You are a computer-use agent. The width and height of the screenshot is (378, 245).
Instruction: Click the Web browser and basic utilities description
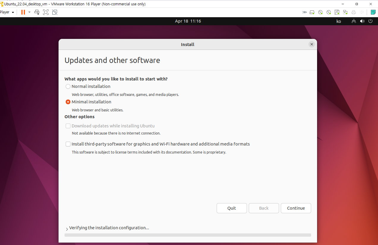97,110
